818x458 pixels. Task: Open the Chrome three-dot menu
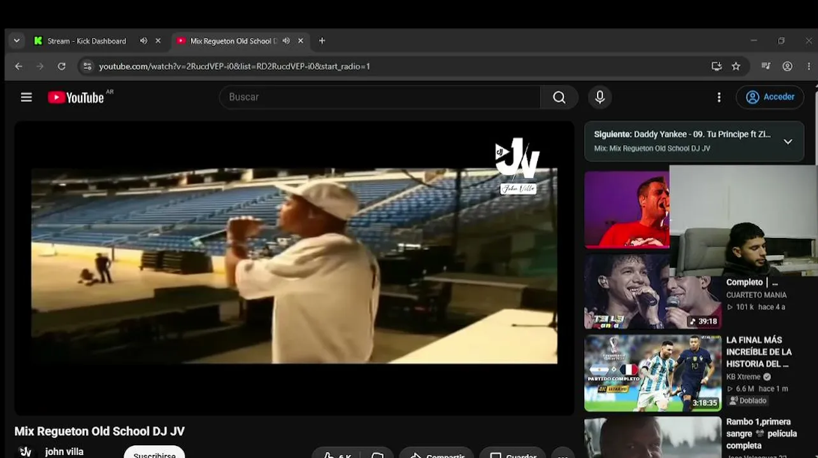(x=809, y=66)
